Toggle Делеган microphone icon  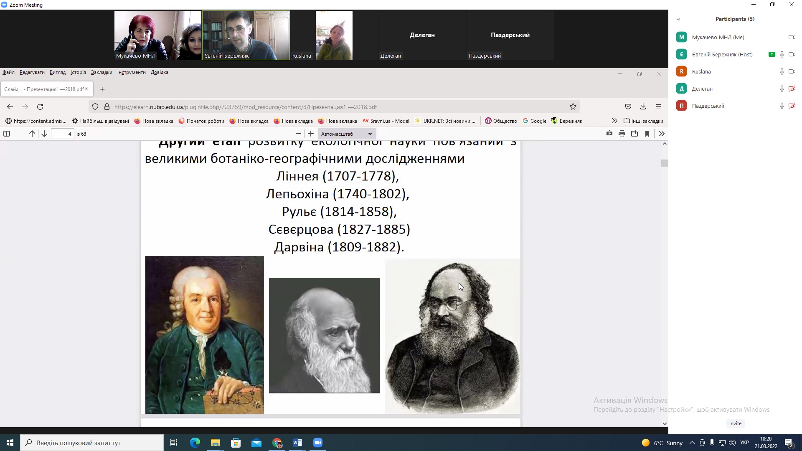(782, 89)
